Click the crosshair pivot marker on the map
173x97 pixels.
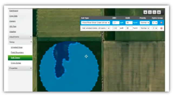point(86,56)
